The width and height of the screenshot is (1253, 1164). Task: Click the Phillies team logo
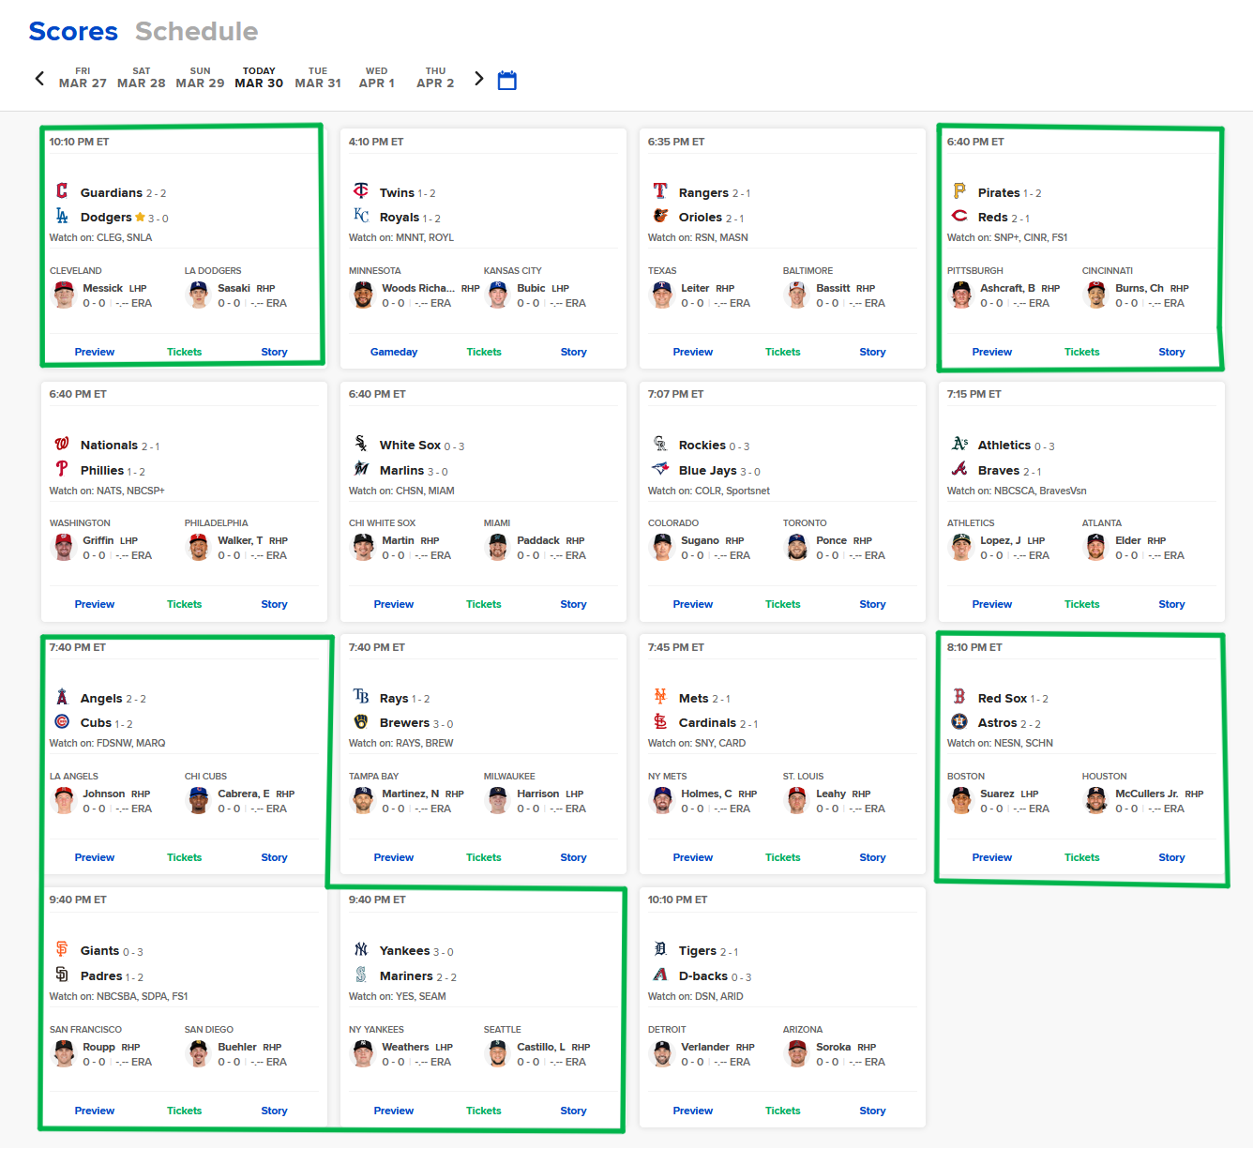tap(62, 469)
